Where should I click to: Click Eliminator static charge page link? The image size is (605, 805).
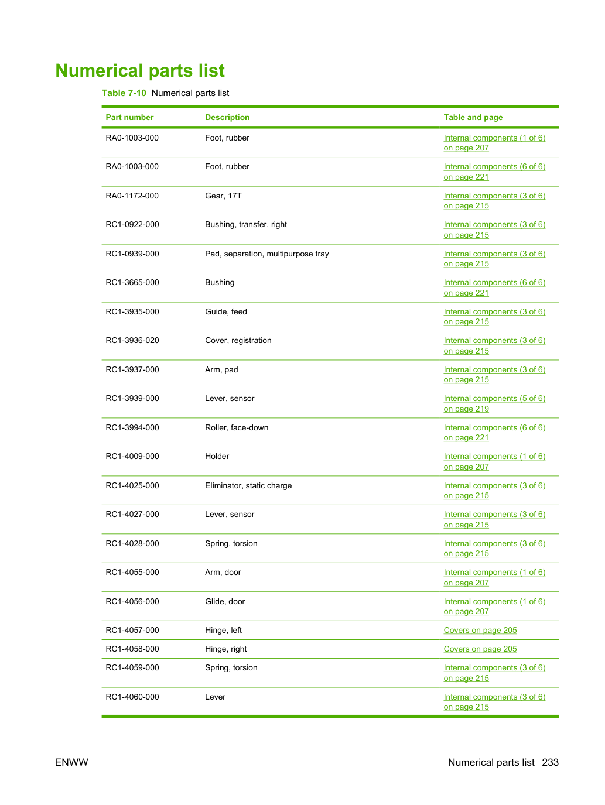pos(494,491)
